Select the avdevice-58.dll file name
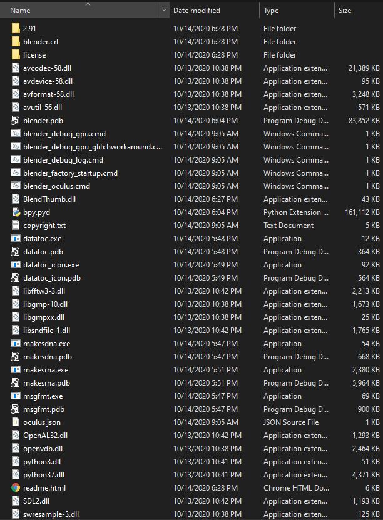Image resolution: width=383 pixels, height=520 pixels. [x=48, y=81]
